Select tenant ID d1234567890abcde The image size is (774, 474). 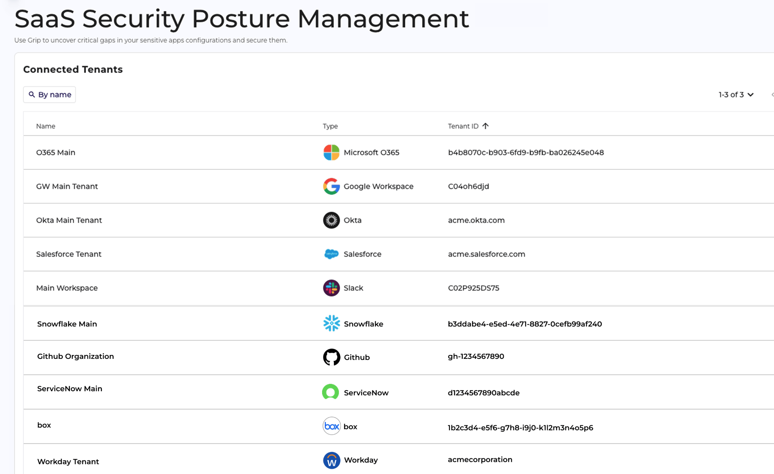[484, 393]
